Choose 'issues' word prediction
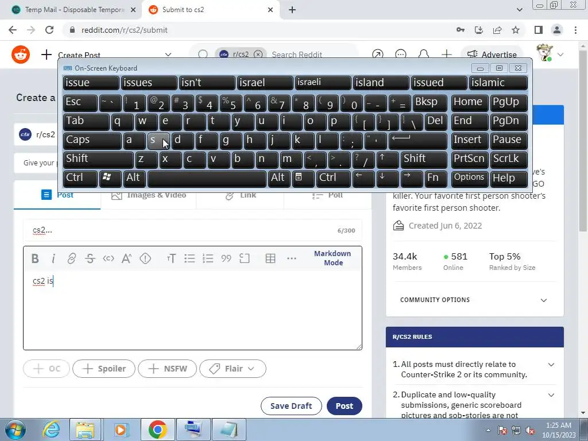This screenshot has height=441, width=588. coord(149,83)
